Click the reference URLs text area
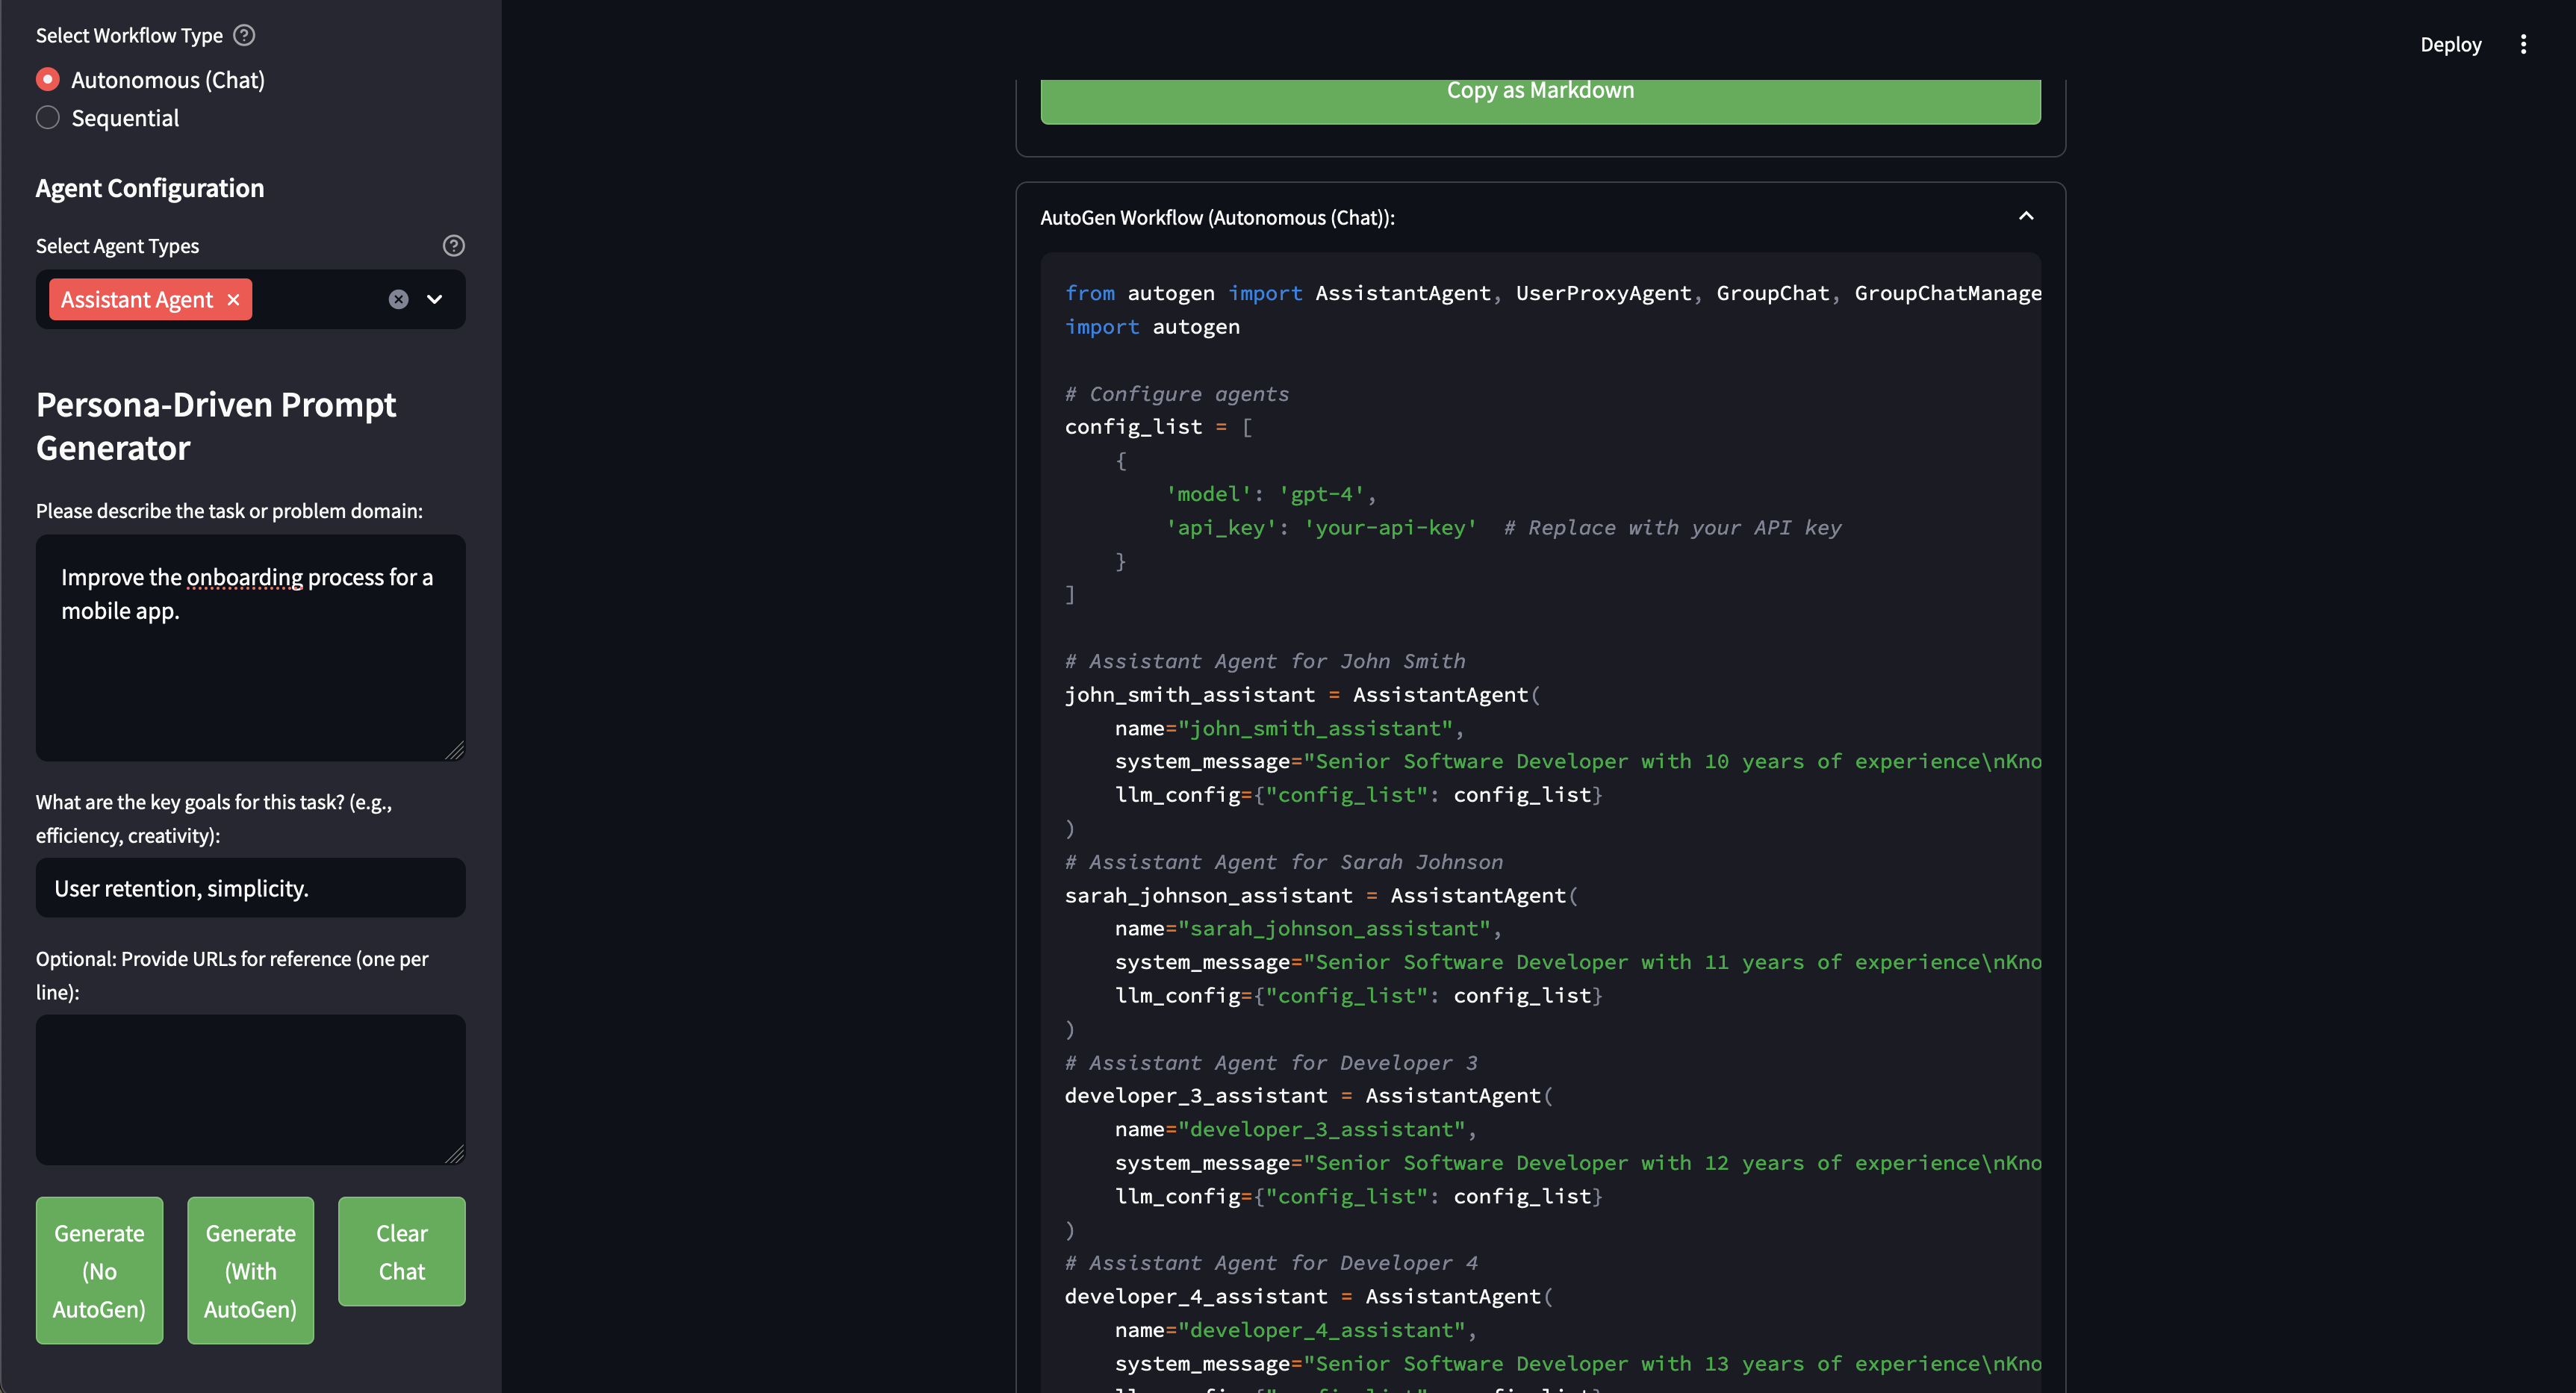Viewport: 2576px width, 1393px height. point(250,1088)
